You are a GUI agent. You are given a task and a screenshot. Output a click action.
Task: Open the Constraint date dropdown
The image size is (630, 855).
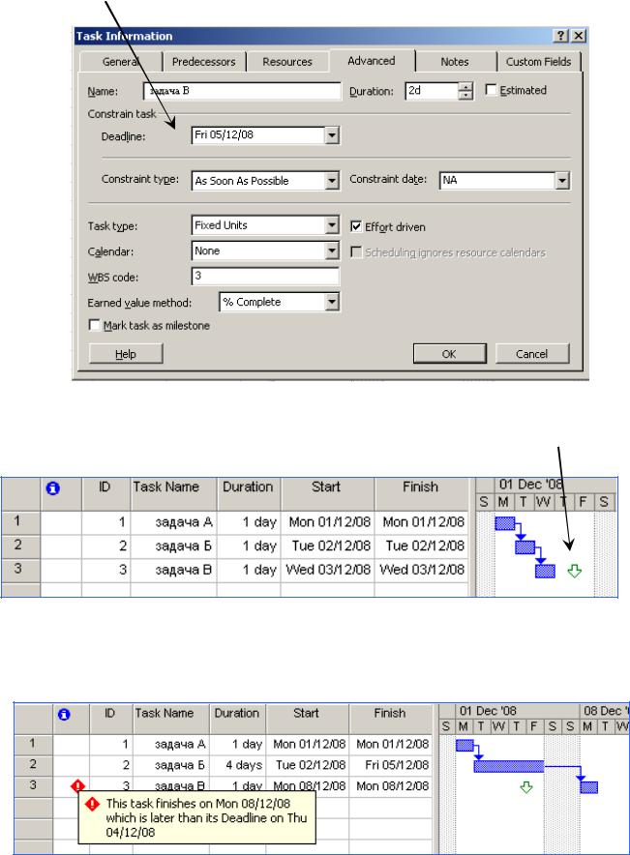(562, 181)
